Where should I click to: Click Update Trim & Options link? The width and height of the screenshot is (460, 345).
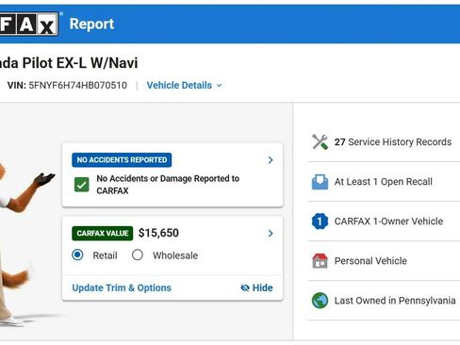pos(122,287)
